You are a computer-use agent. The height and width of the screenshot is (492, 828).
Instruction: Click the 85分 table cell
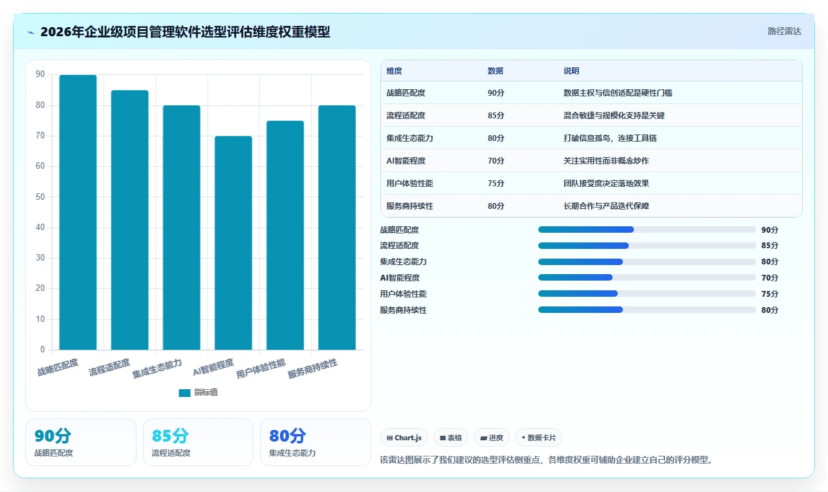(496, 116)
